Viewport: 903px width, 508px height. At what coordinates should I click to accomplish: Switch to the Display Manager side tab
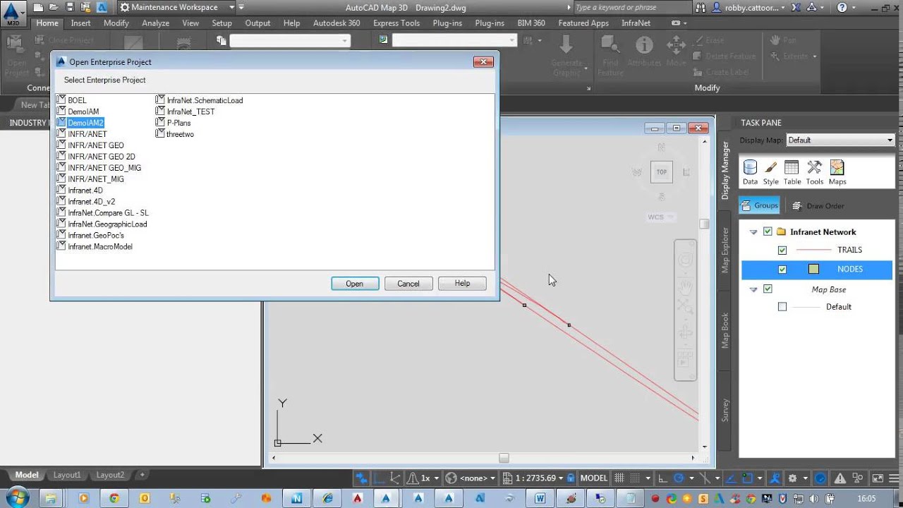pos(725,170)
